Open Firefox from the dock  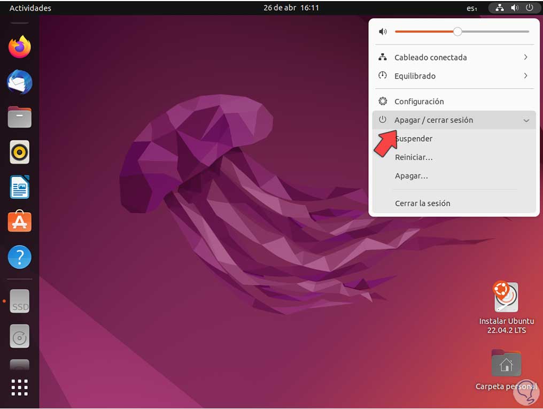tap(19, 47)
